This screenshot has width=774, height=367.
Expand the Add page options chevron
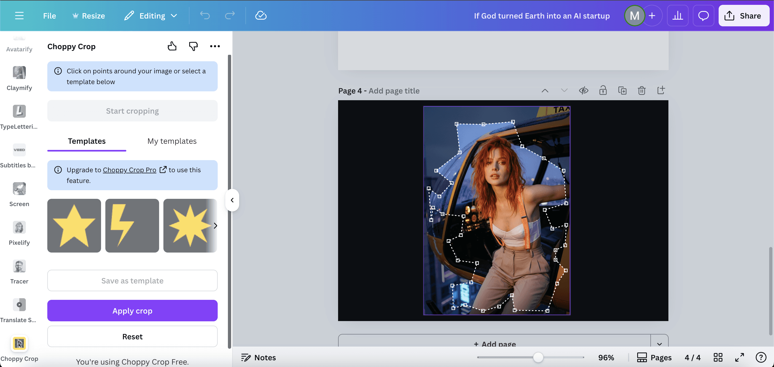point(659,344)
